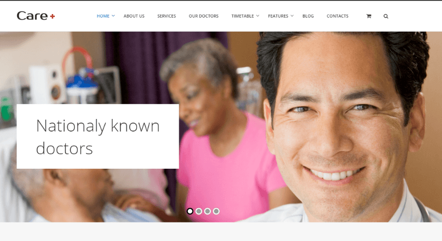Click the Nationaly known doctors caption

click(x=98, y=137)
